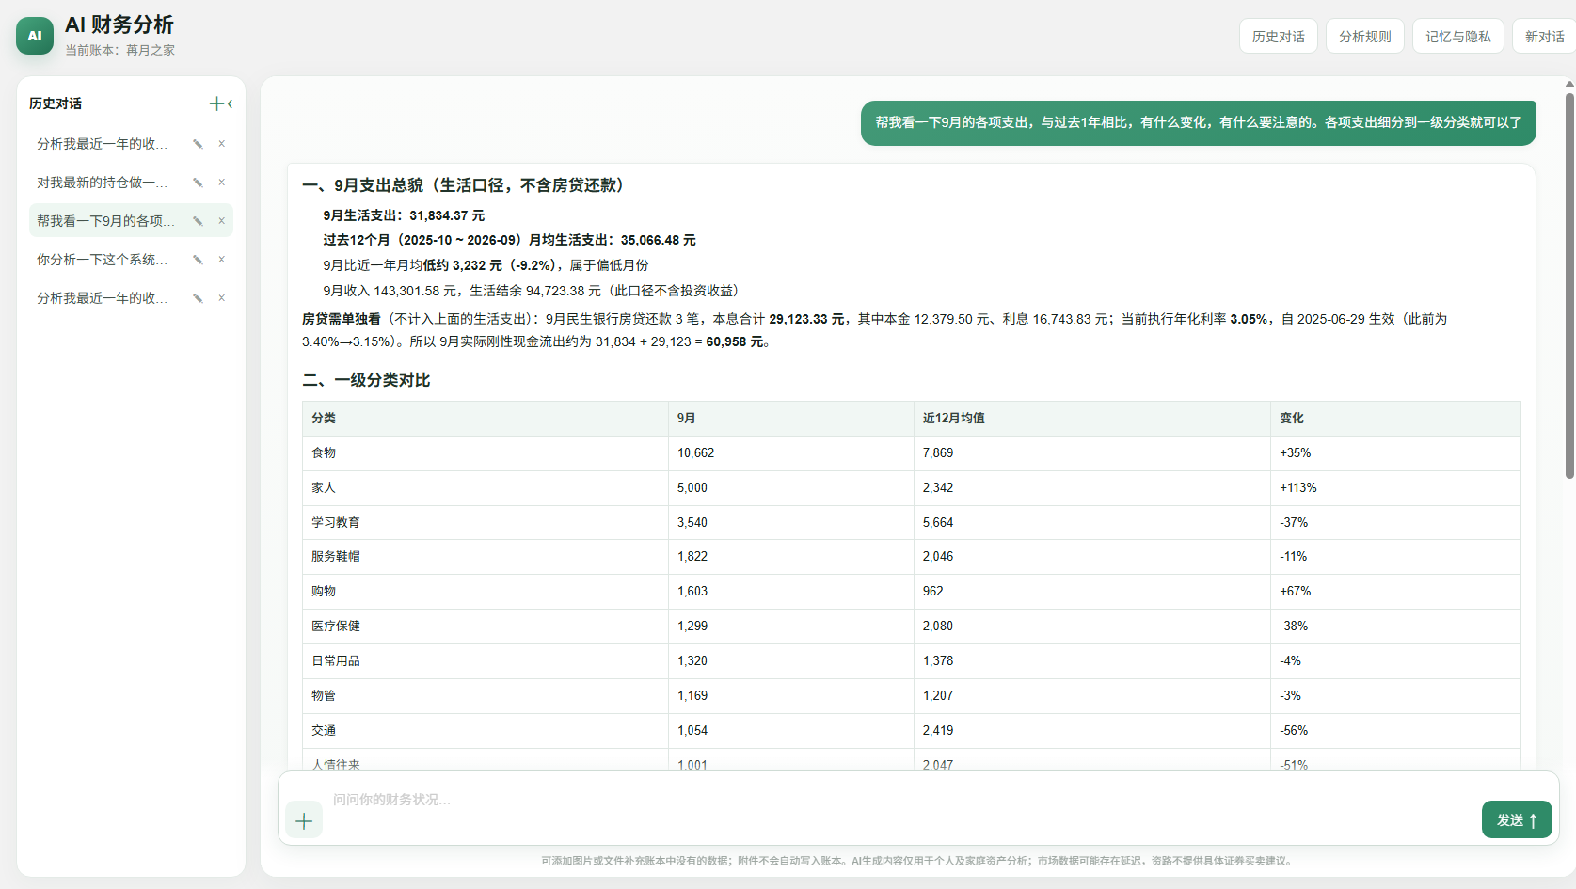Open 分析规则 settings
The width and height of the screenshot is (1576, 889).
coord(1364,37)
